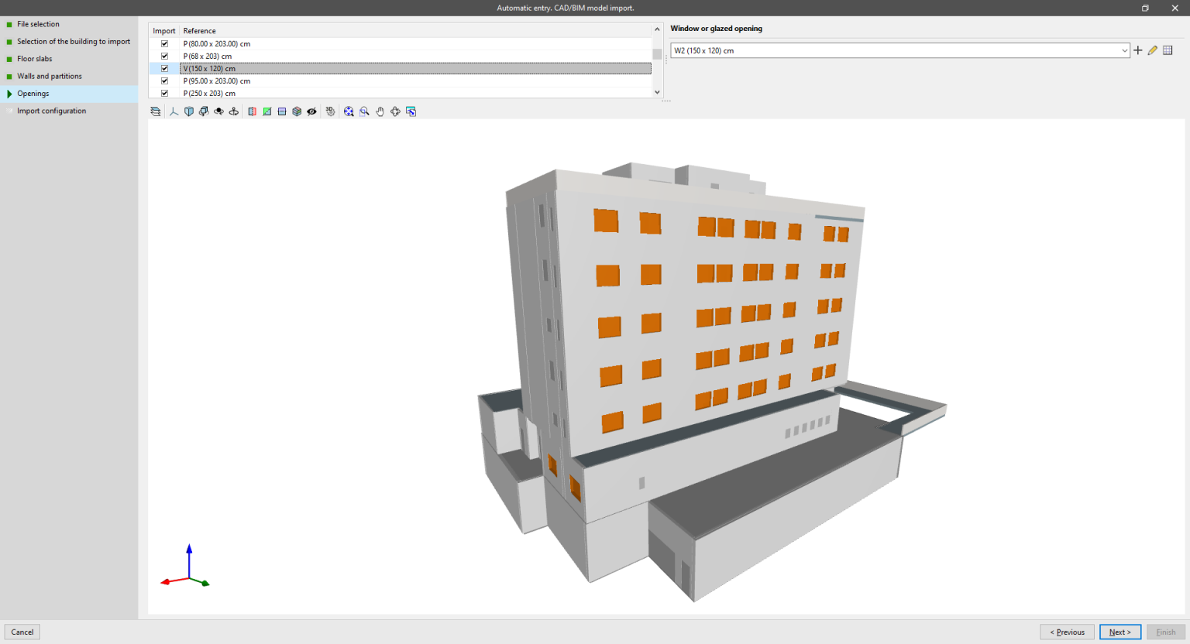The height and width of the screenshot is (644, 1190).
Task: Cancel the CAD/BIM model import
Action: pos(22,632)
